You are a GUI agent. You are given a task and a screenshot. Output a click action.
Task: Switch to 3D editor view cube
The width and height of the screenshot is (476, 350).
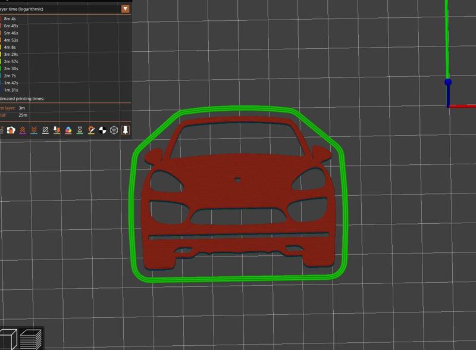click(8, 339)
